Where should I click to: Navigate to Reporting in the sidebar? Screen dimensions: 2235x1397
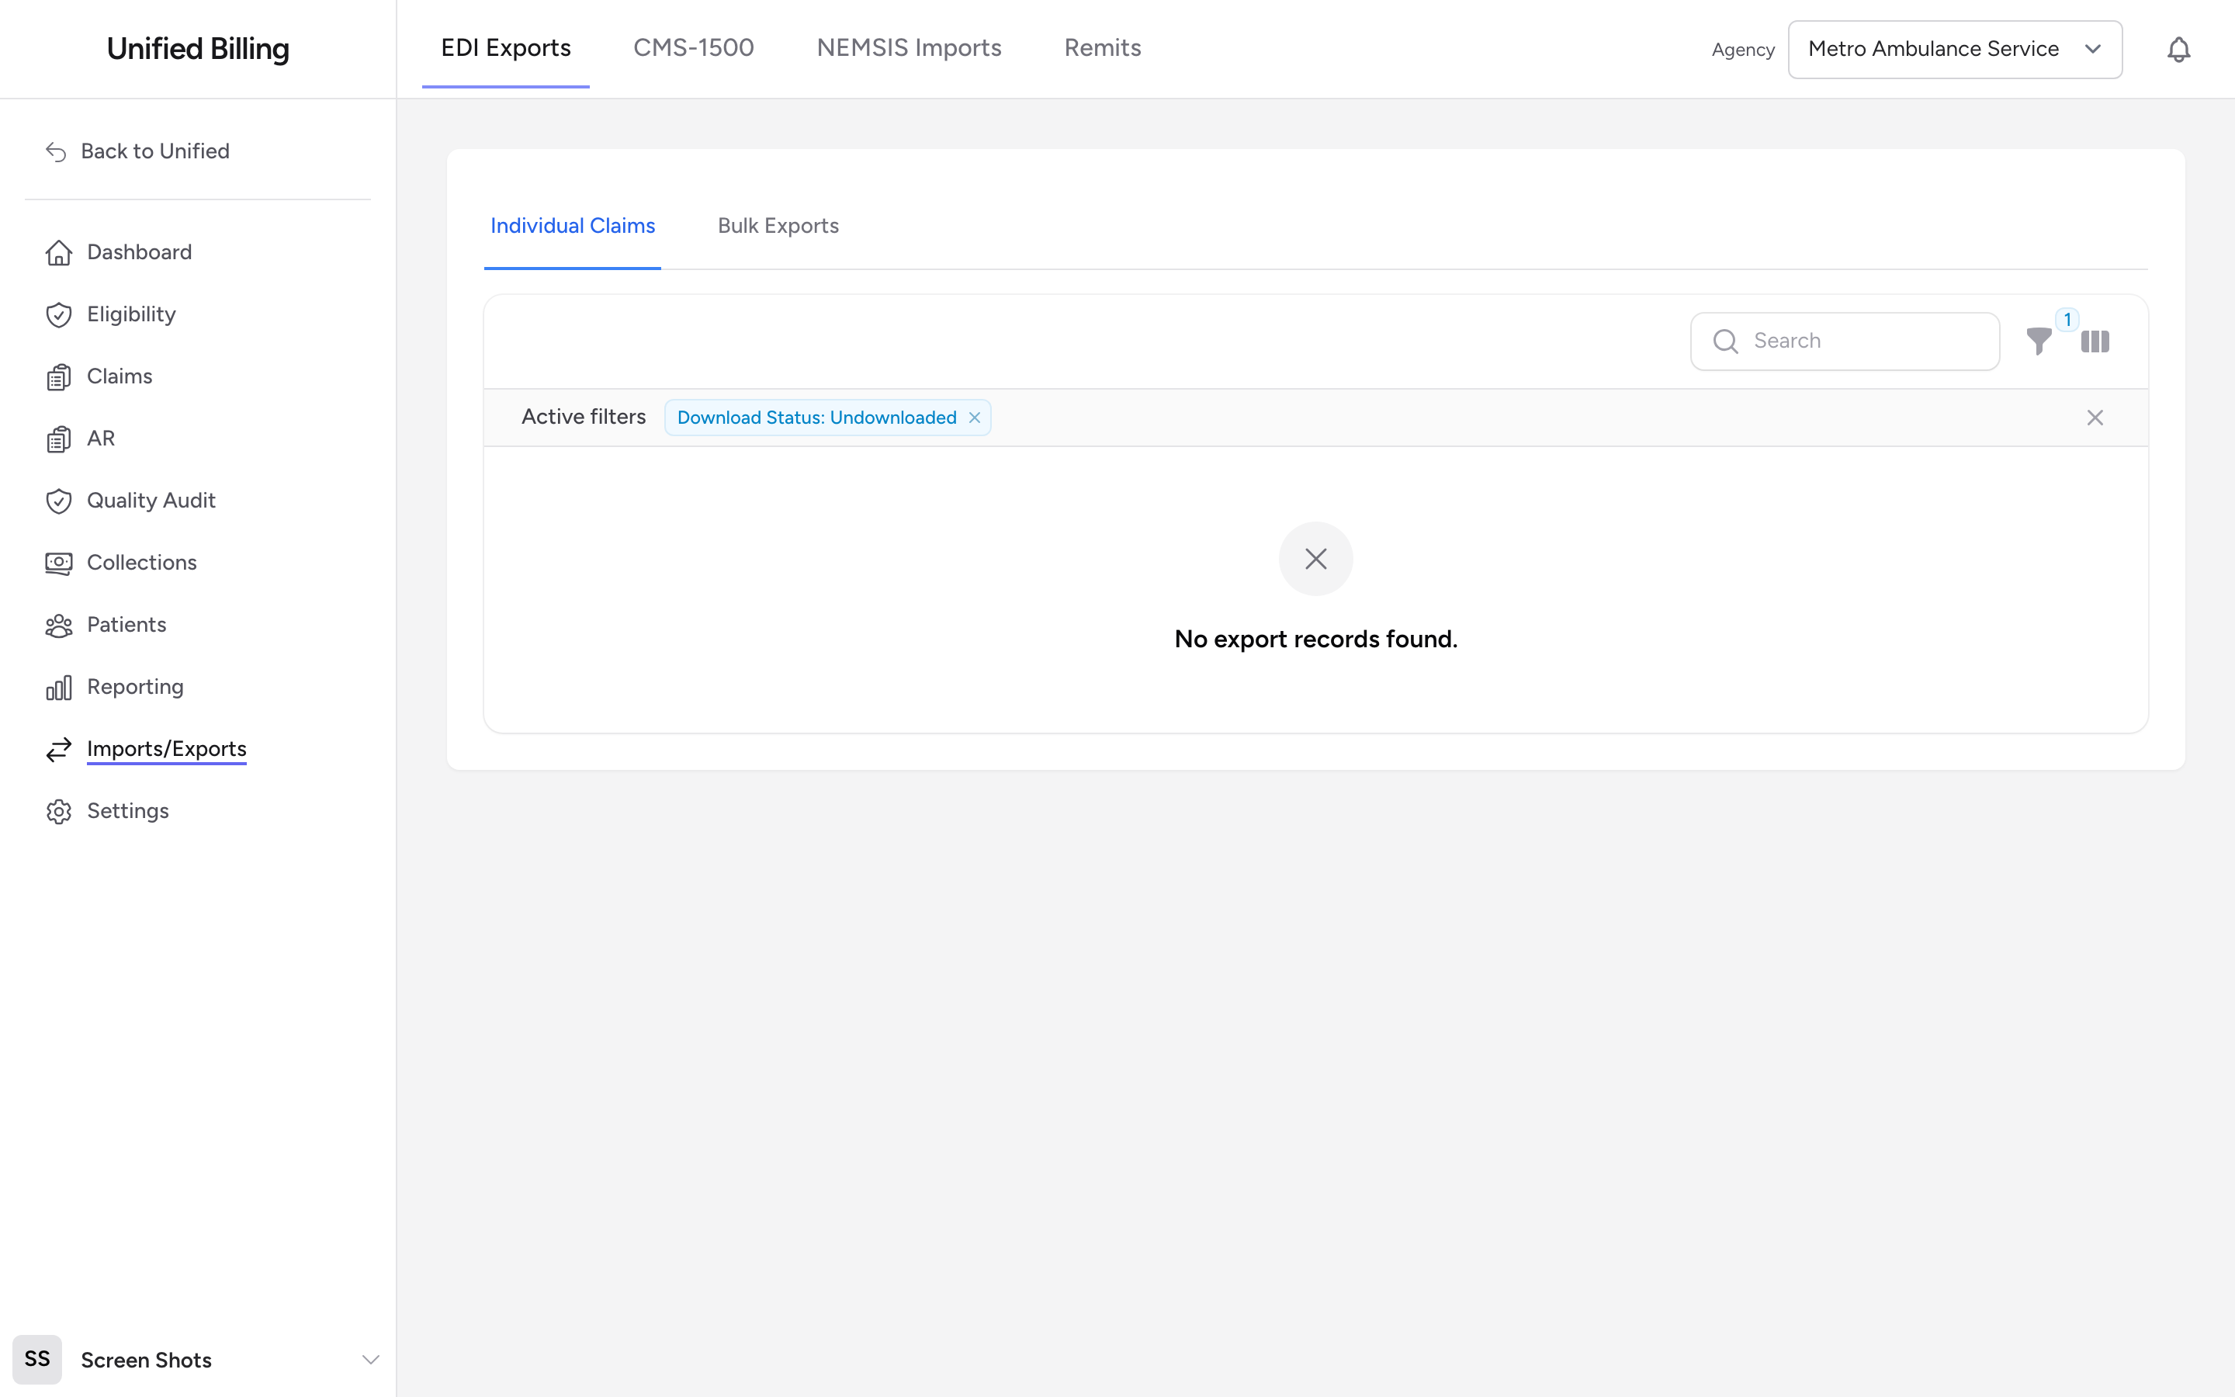pyautogui.click(x=135, y=688)
